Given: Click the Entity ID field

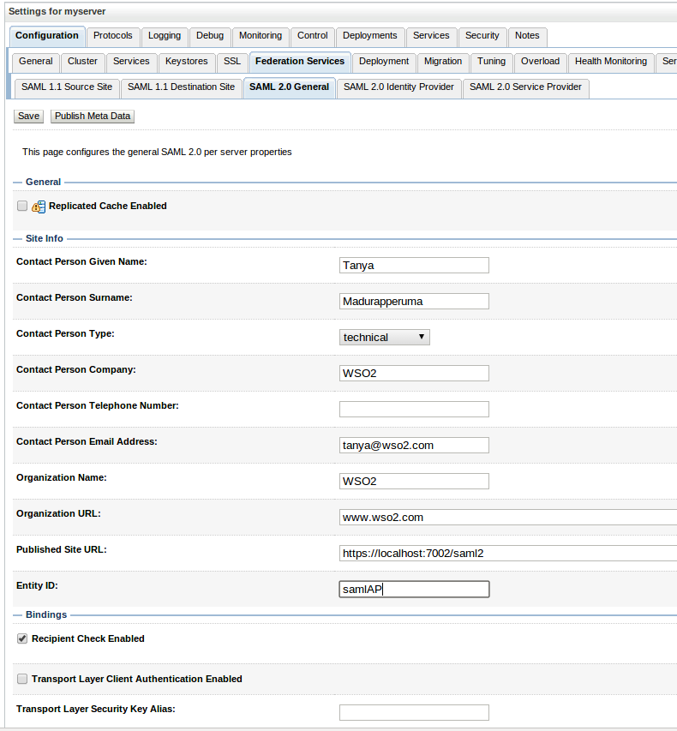Looking at the screenshot, I should click(x=414, y=590).
